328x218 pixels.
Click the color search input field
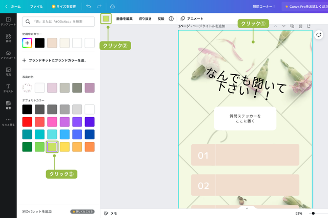pos(58,21)
